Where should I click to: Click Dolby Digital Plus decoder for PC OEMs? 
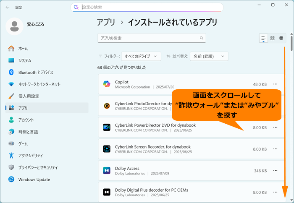click(152, 190)
